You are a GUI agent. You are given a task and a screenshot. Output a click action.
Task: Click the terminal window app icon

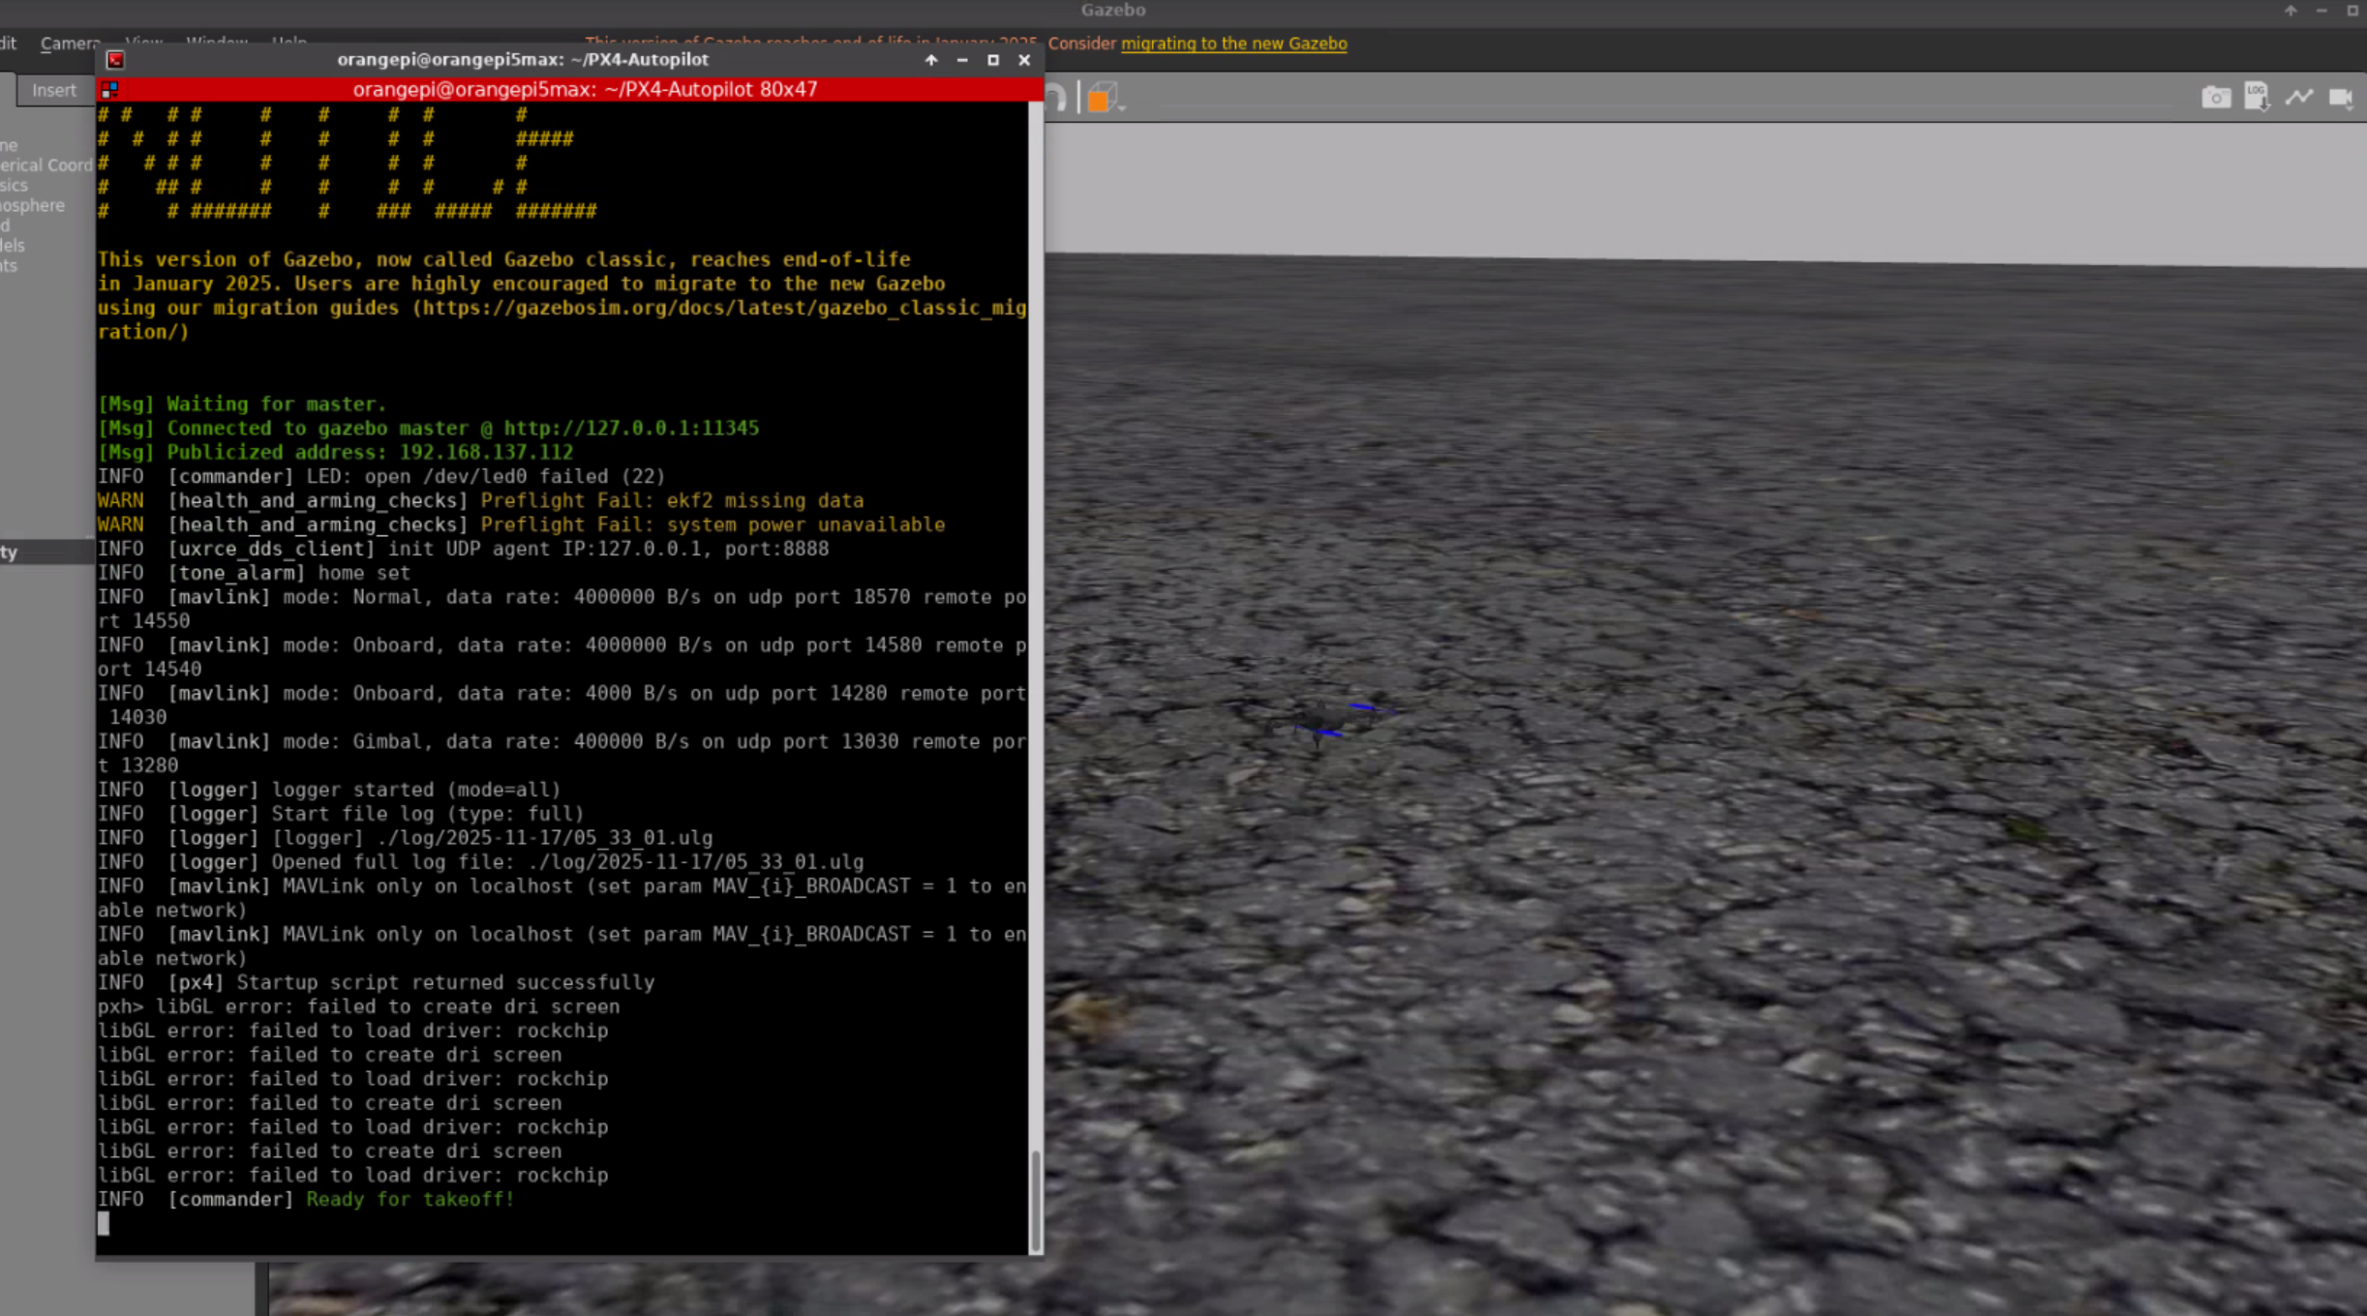115,60
